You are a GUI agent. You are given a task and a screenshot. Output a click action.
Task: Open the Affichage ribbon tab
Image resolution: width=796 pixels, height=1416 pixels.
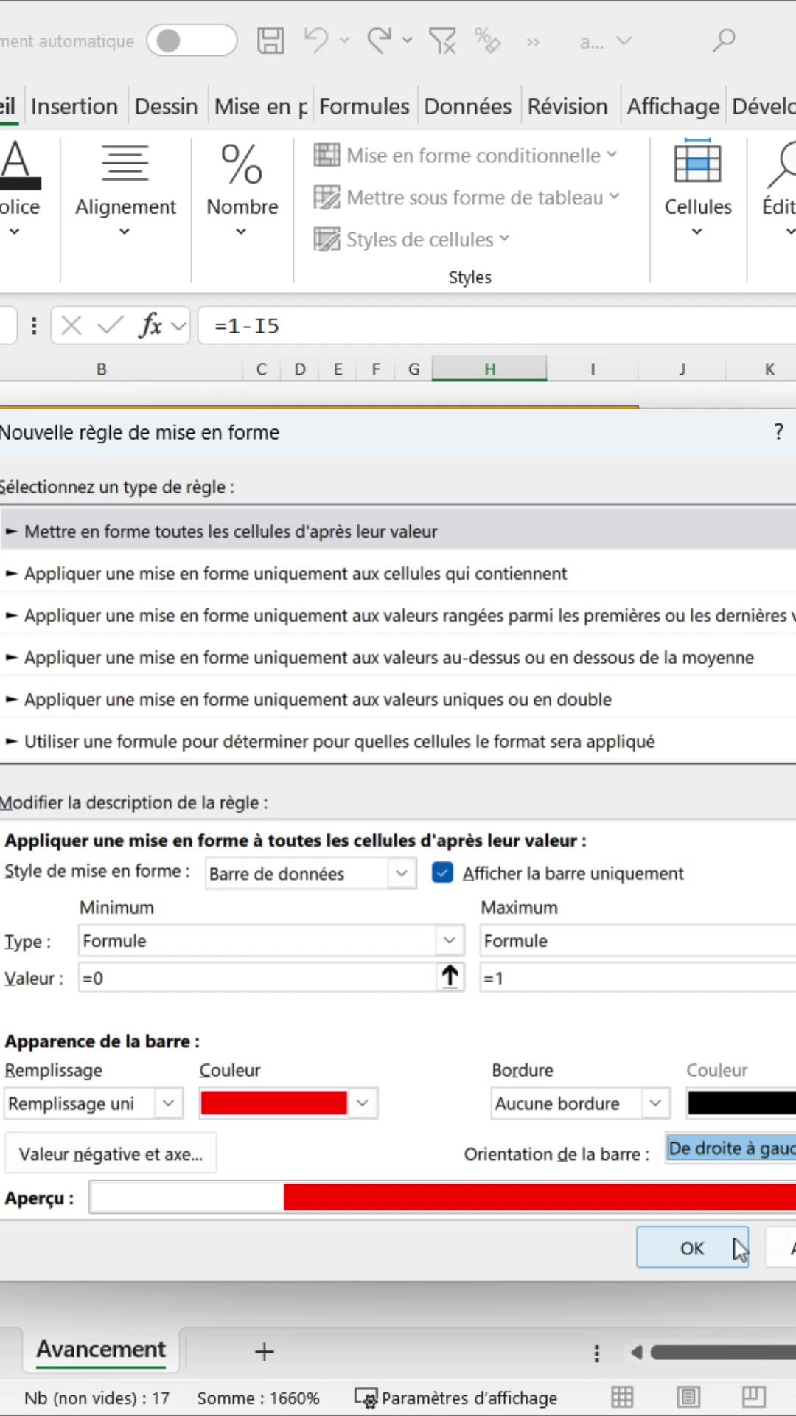(673, 106)
